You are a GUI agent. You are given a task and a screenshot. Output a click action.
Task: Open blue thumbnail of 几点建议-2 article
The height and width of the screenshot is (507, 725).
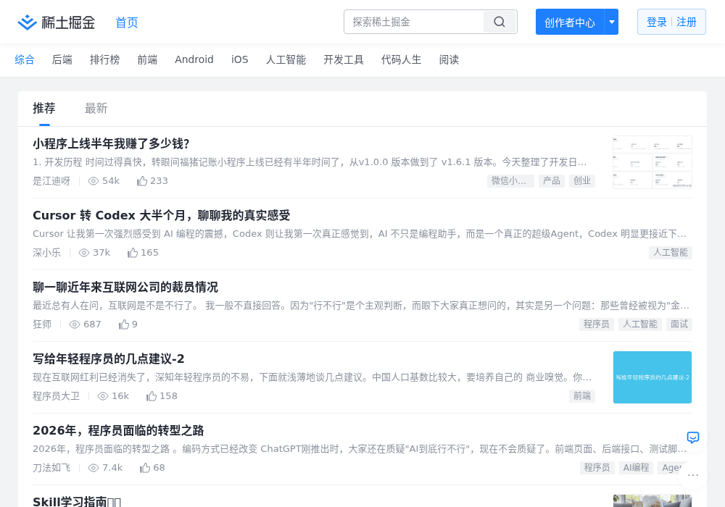coord(652,377)
